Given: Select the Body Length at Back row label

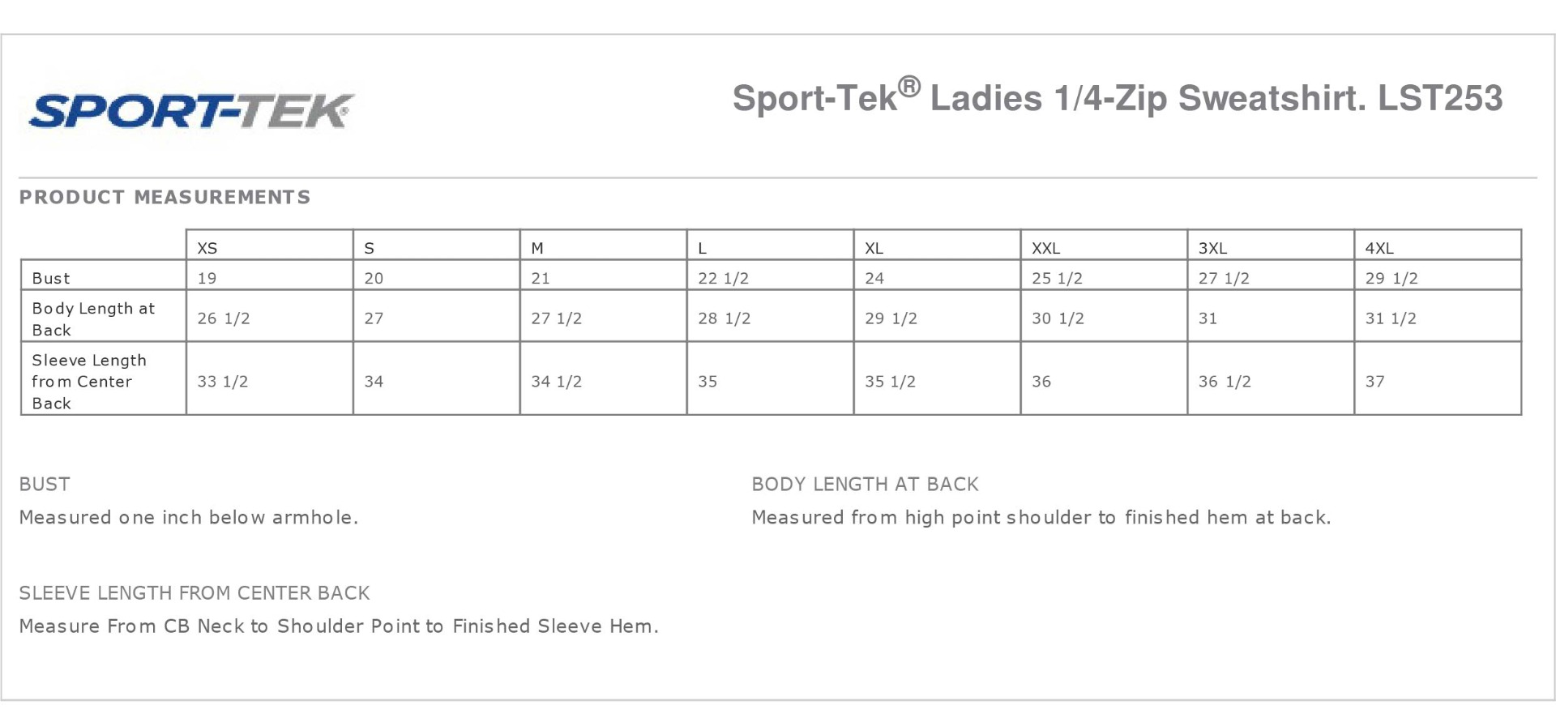Looking at the screenshot, I should (x=92, y=318).
